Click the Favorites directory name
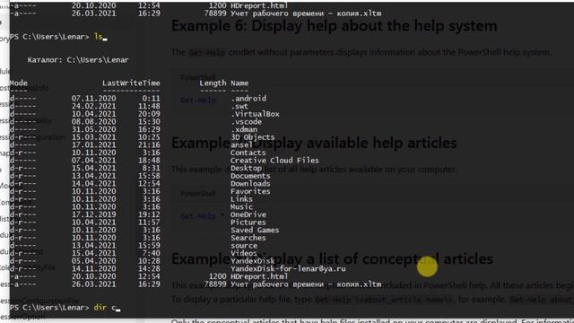This screenshot has height=323, width=574. (250, 191)
